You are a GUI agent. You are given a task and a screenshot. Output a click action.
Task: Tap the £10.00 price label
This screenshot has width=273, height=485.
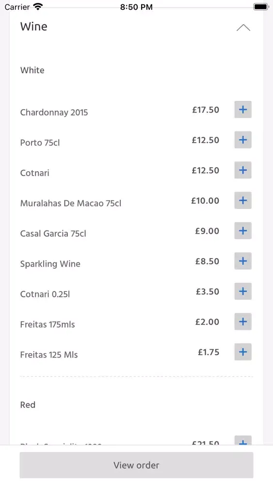coord(205,201)
